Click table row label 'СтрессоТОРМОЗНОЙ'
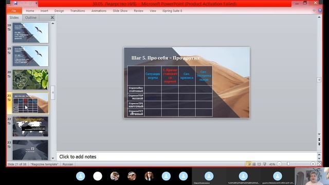 136,97
